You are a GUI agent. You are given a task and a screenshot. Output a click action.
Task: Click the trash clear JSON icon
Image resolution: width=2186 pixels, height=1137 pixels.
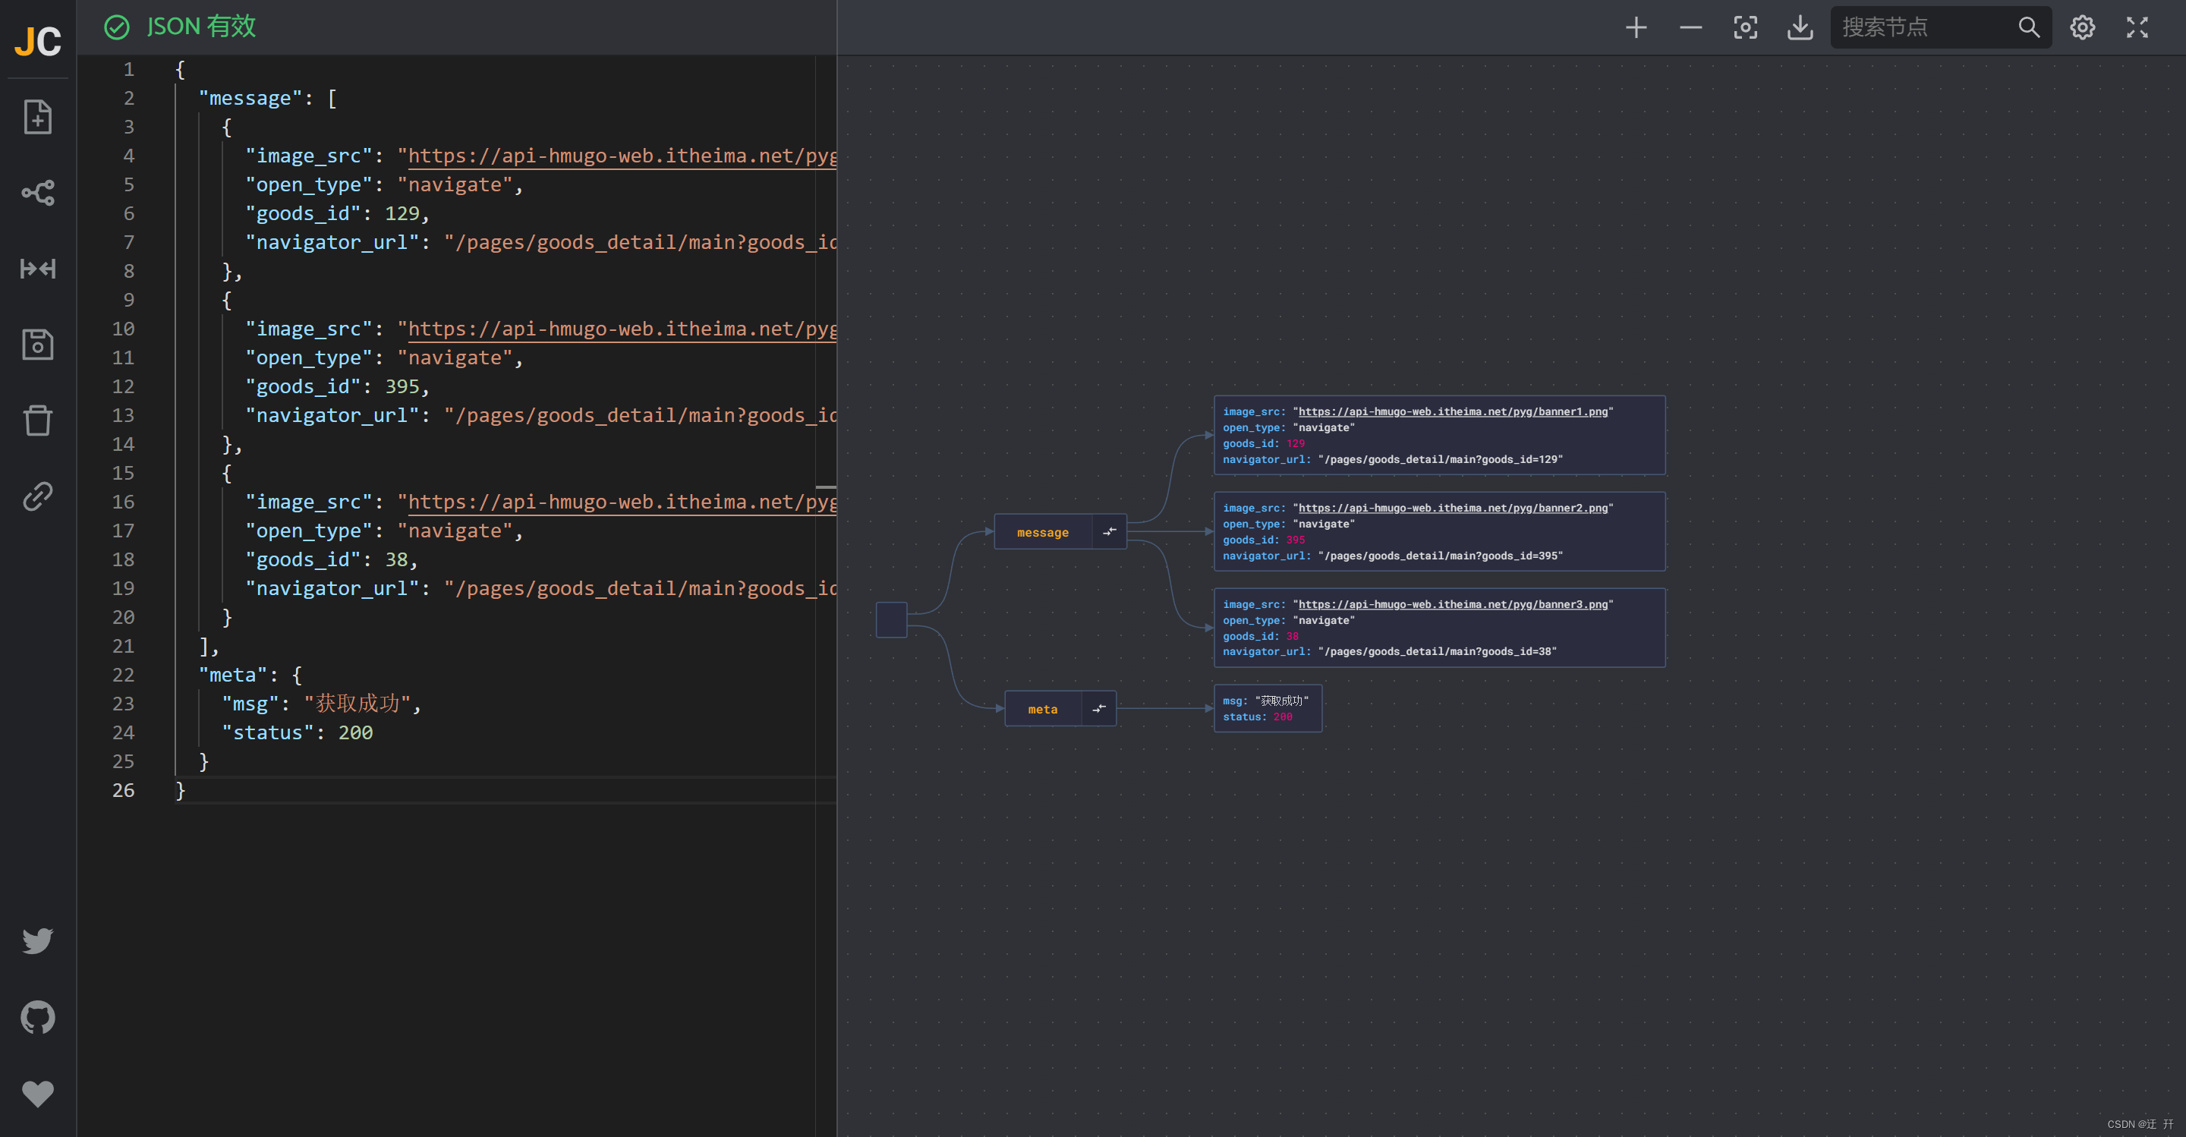click(x=37, y=420)
